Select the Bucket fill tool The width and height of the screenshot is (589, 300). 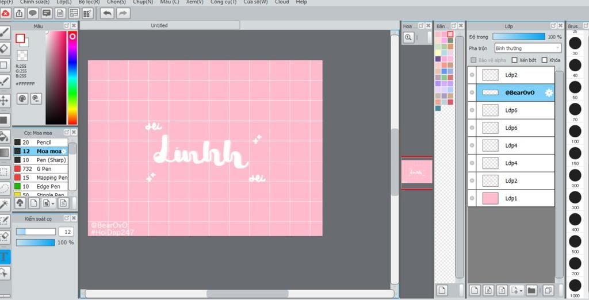pos(4,137)
